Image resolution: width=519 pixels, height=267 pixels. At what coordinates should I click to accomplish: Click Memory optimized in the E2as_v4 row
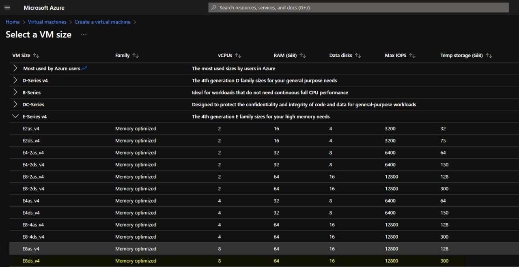point(136,129)
